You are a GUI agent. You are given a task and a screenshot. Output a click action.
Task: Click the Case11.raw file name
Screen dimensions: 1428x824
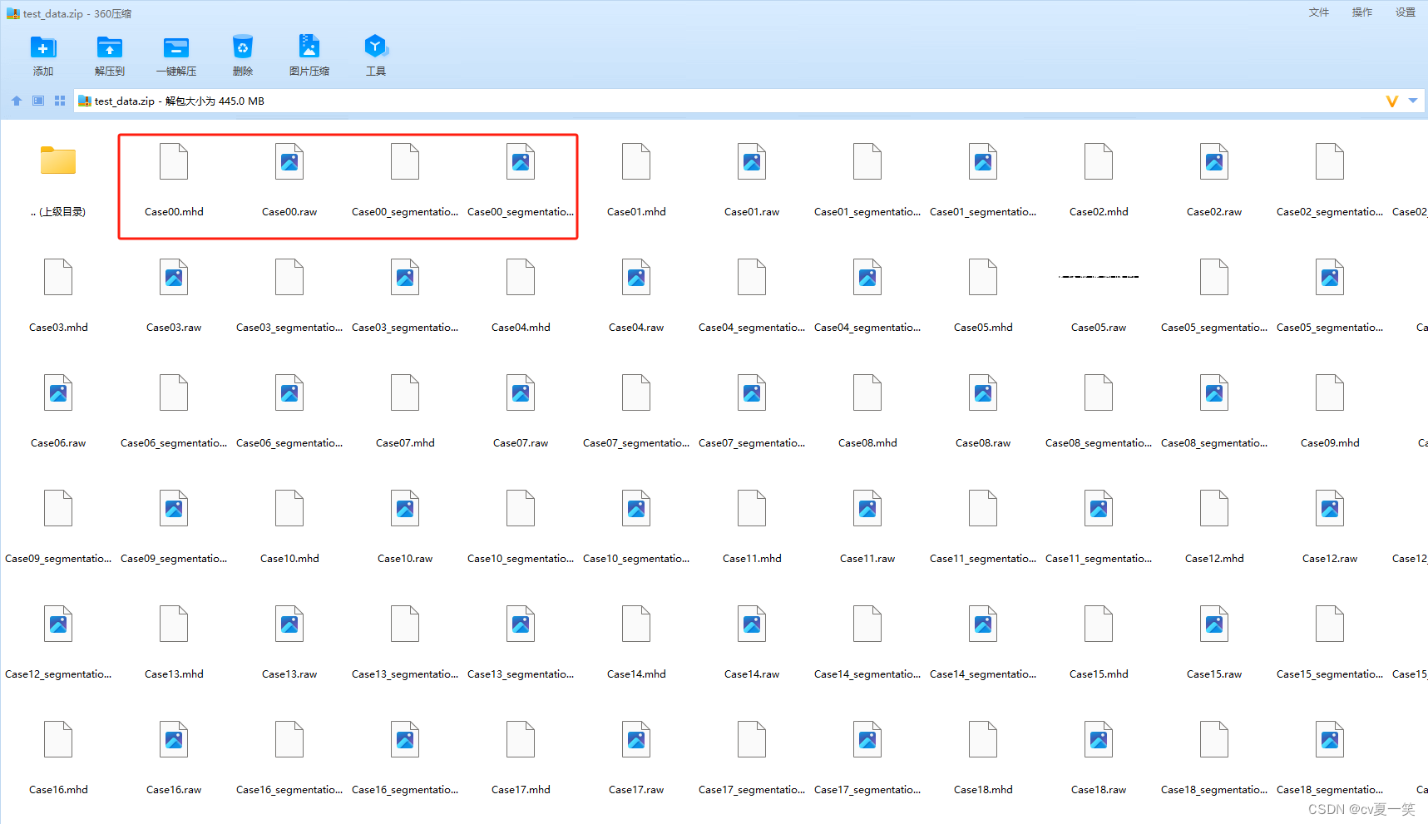[867, 559]
